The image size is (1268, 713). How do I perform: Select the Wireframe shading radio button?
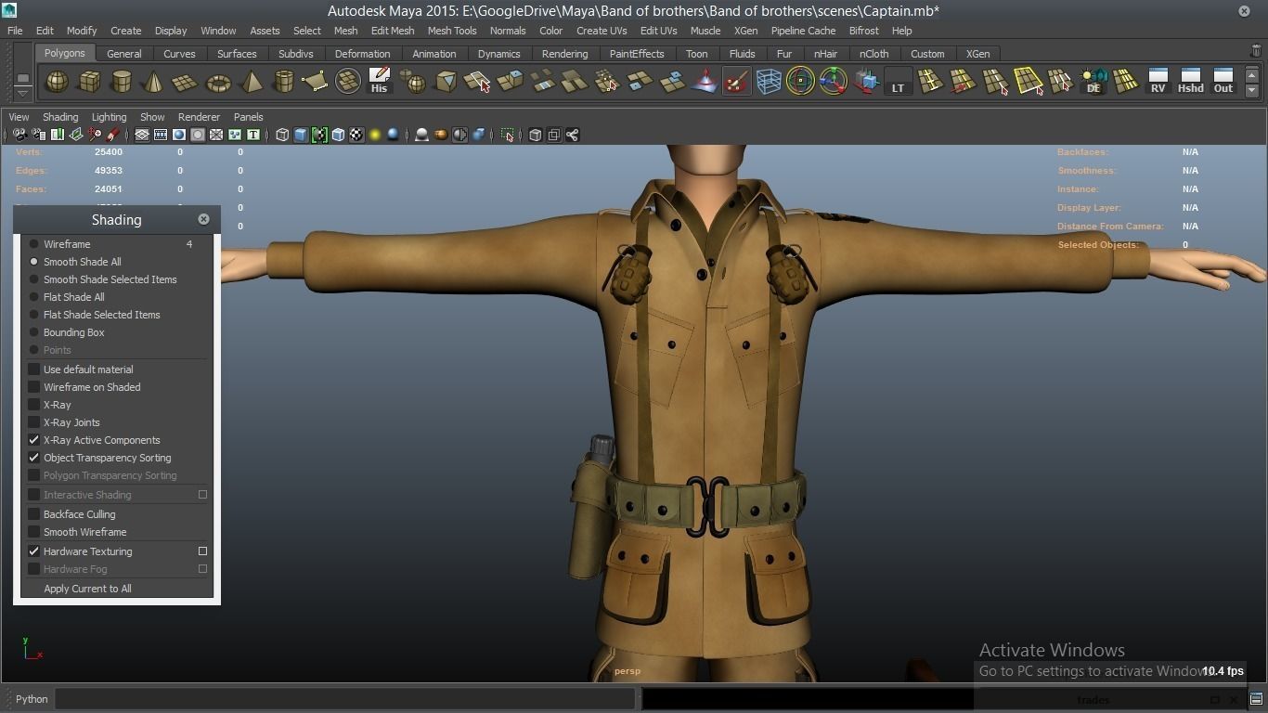click(x=33, y=244)
